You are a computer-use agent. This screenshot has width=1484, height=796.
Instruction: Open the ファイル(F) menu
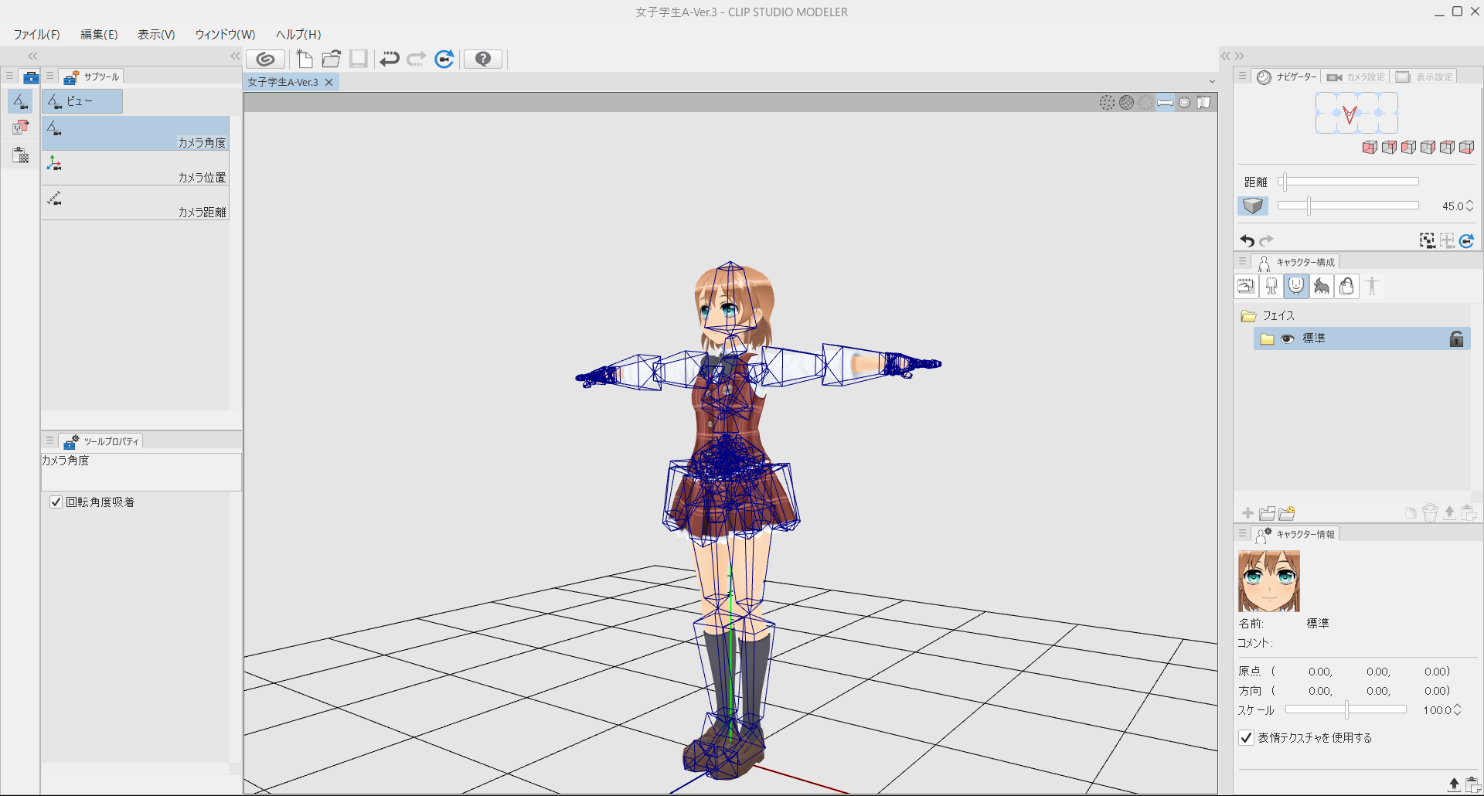coord(36,35)
